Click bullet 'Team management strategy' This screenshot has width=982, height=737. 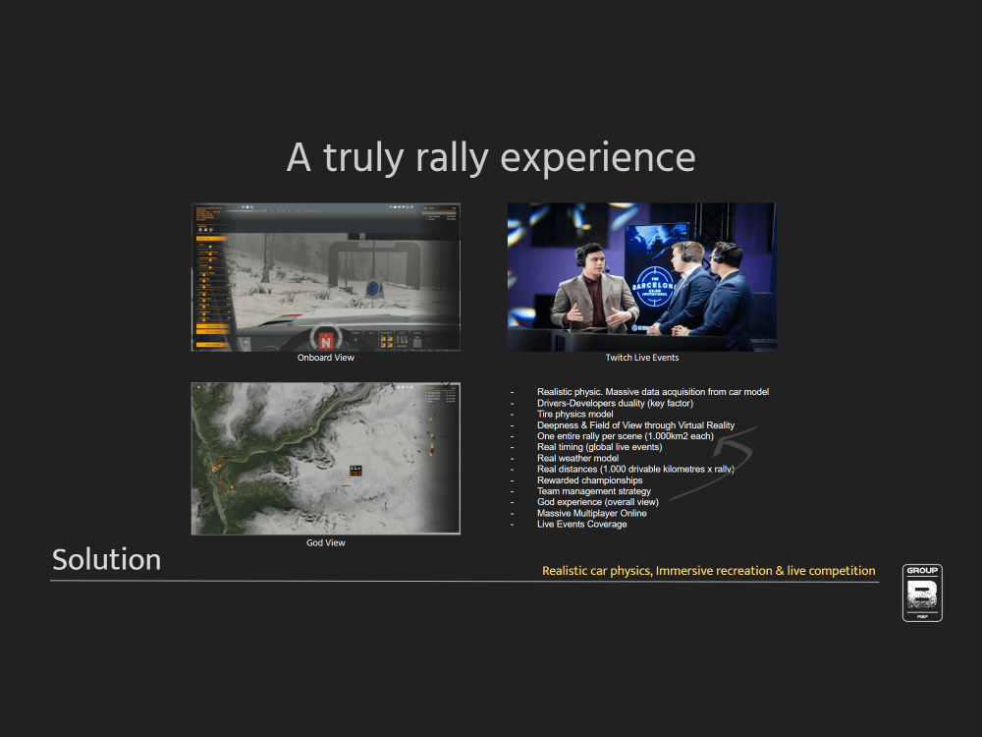[x=594, y=491]
